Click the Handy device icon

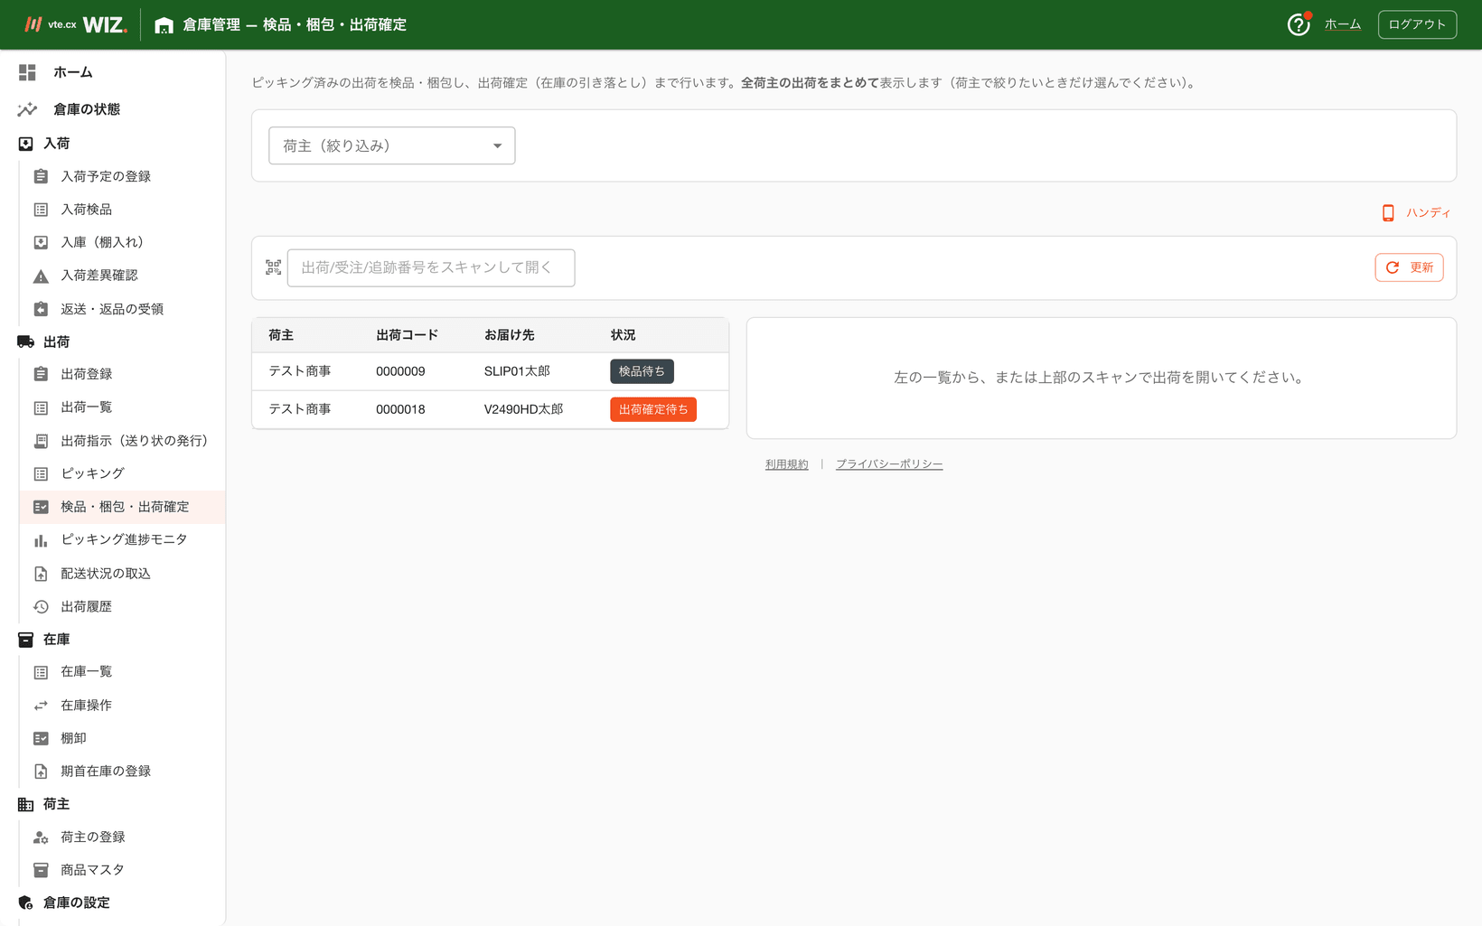coord(1388,213)
